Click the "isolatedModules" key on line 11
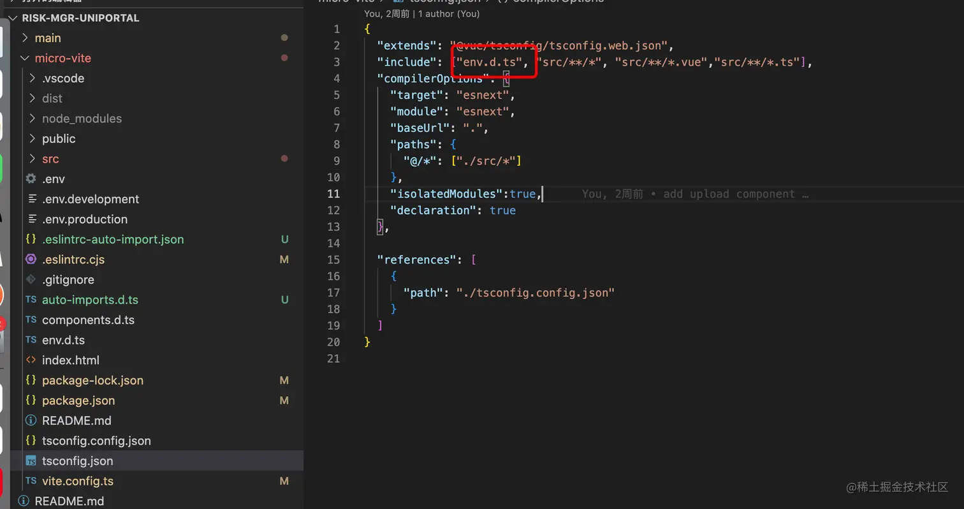This screenshot has width=964, height=509. pos(446,194)
